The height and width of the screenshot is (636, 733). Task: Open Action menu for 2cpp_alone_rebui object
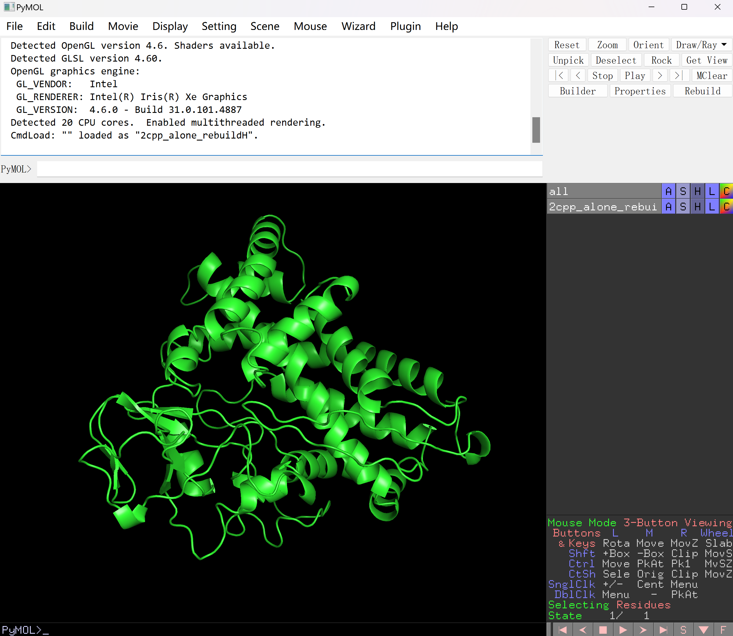(668, 207)
